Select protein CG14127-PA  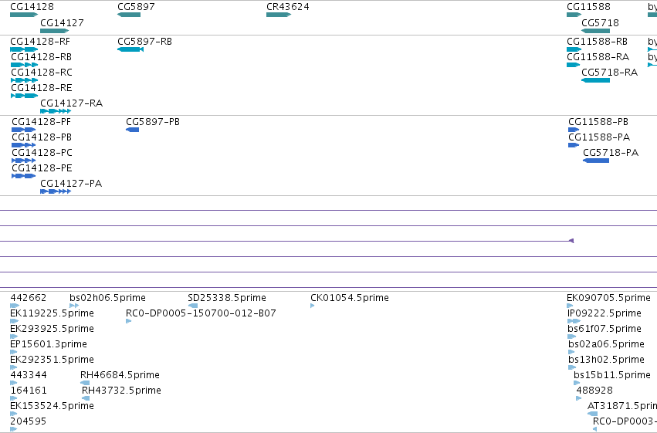pos(56,191)
